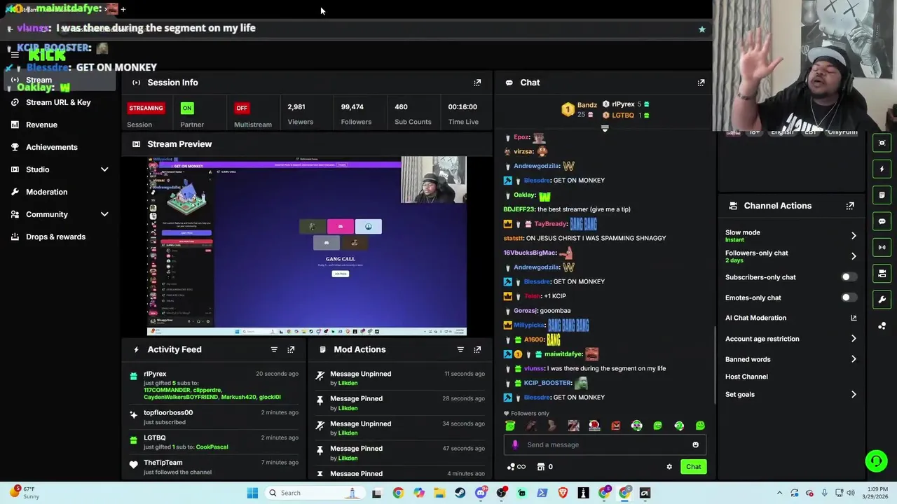Pop out the Mod Actions panel

tap(477, 349)
